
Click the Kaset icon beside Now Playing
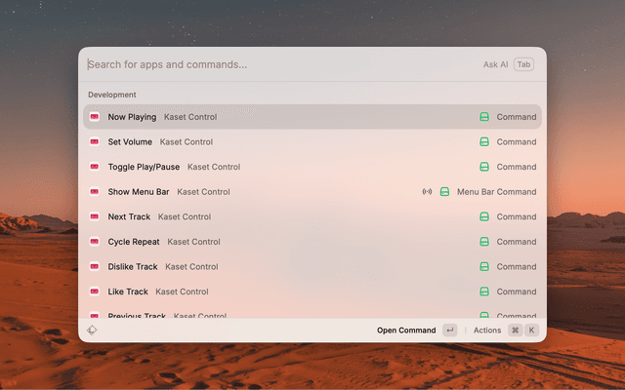pos(95,117)
